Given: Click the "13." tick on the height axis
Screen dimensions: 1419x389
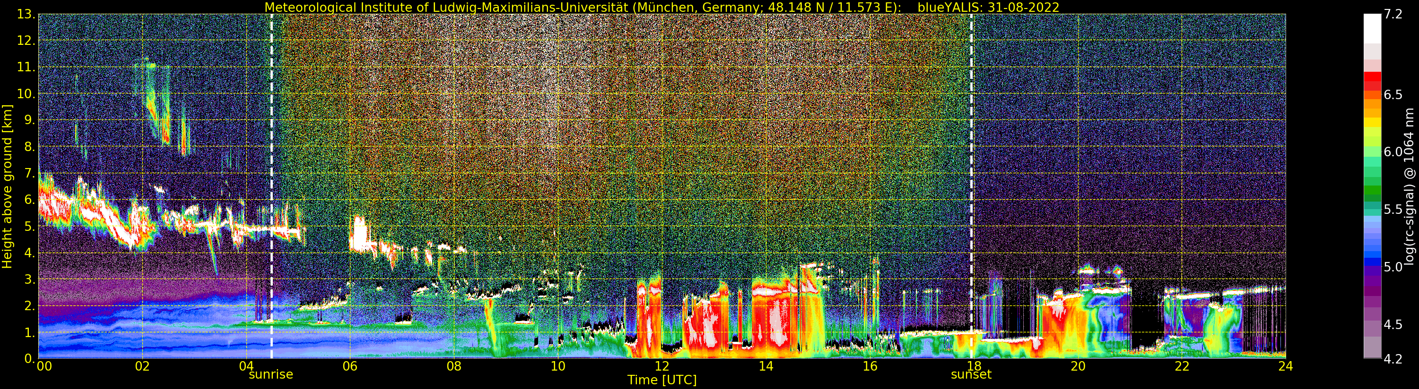Looking at the screenshot, I should point(26,14).
